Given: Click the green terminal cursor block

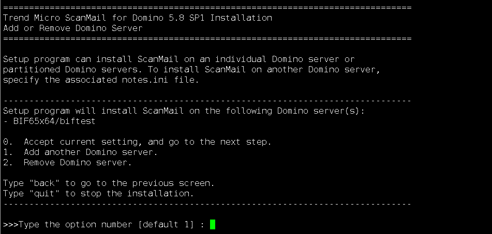Looking at the screenshot, I should [212, 224].
